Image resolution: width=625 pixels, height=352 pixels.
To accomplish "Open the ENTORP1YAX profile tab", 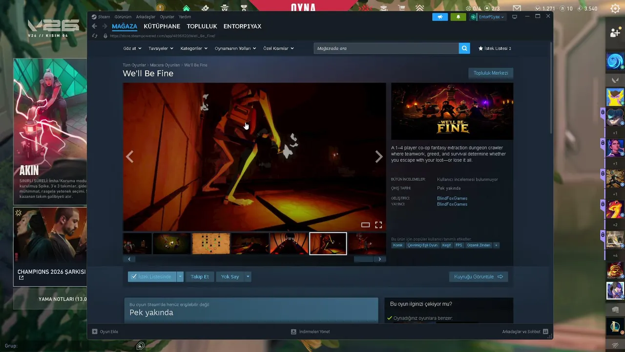I will pyautogui.click(x=242, y=26).
